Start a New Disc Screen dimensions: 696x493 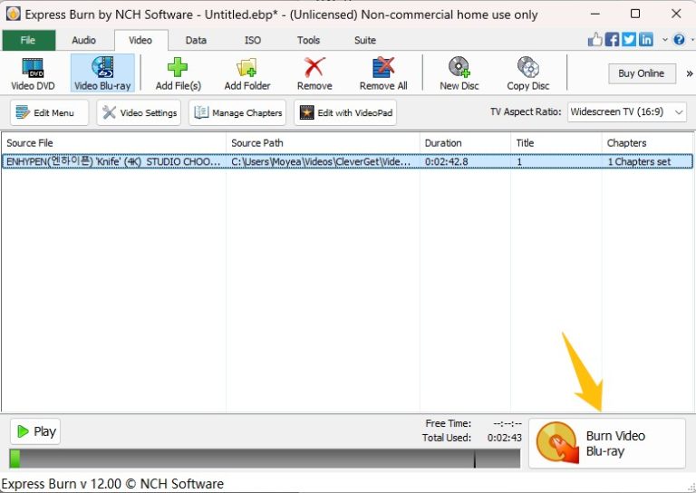459,73
